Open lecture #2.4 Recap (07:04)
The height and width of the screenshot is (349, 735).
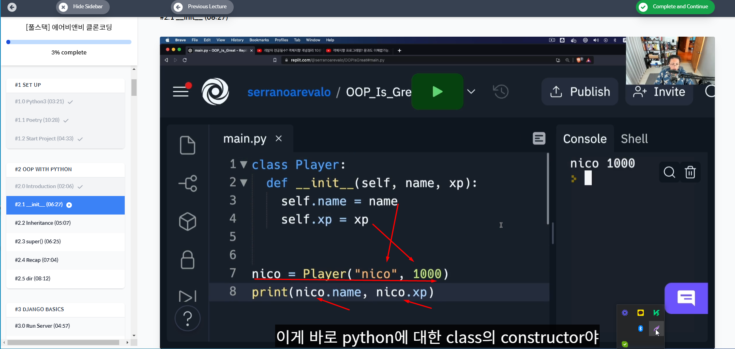[x=66, y=260]
